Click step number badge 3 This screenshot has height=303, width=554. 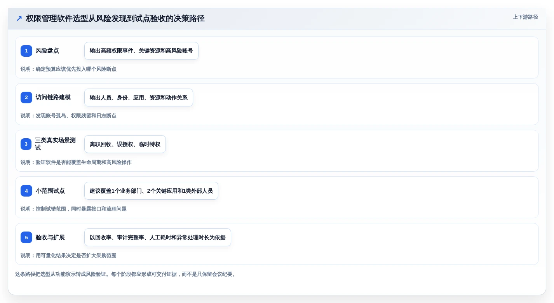pos(26,144)
